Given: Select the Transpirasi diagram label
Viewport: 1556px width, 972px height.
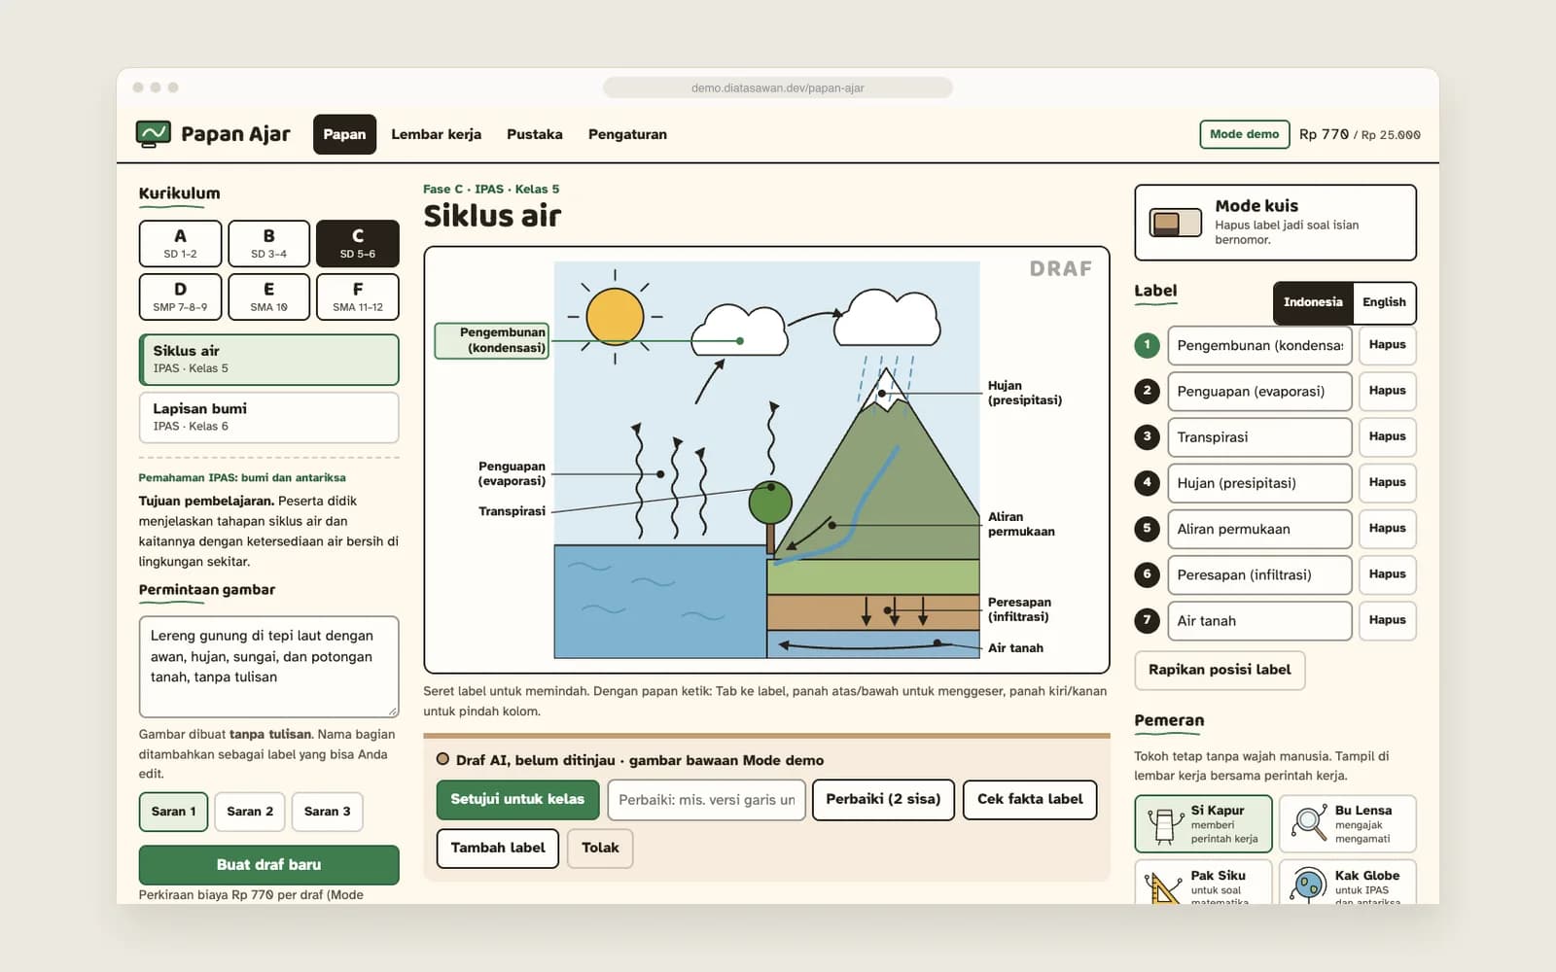Looking at the screenshot, I should click(512, 511).
